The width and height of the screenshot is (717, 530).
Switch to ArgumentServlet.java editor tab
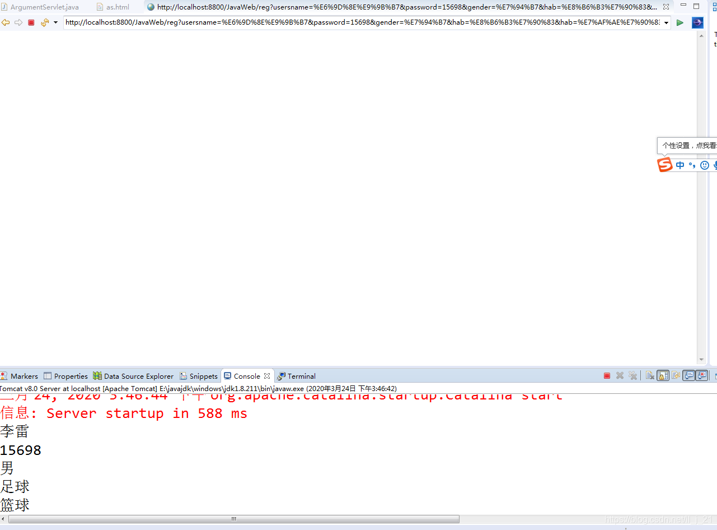tap(40, 7)
